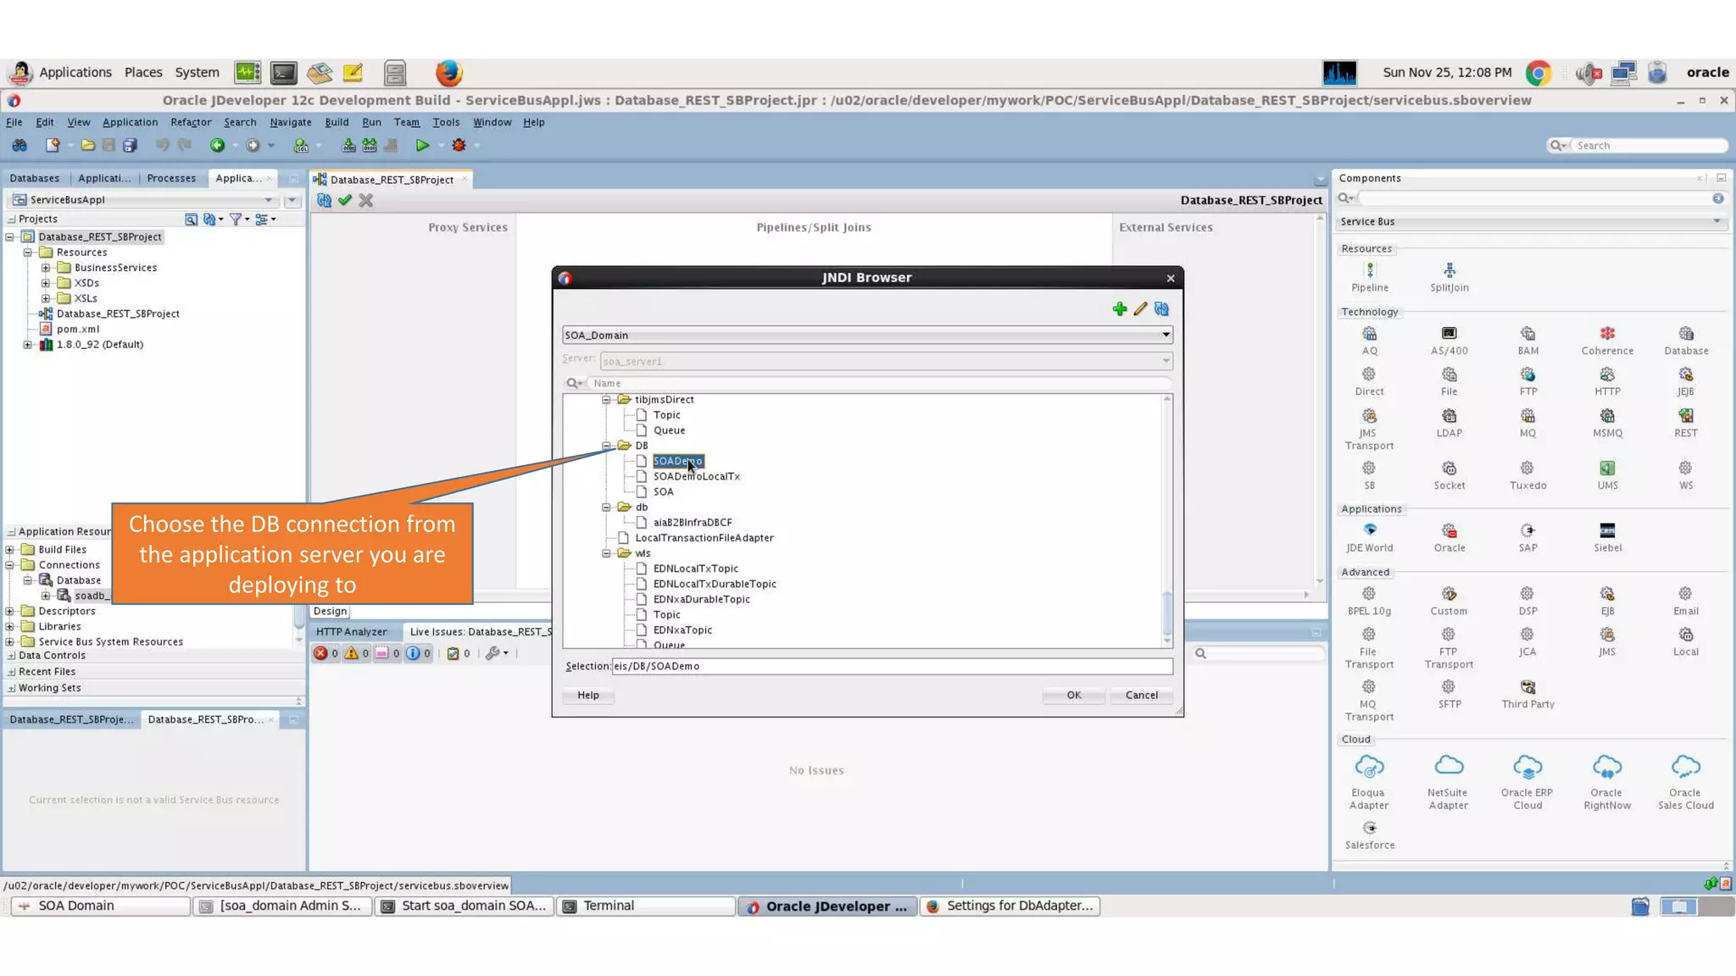Switch to SOA Domain taskbar window
1736x976 pixels.
102,906
